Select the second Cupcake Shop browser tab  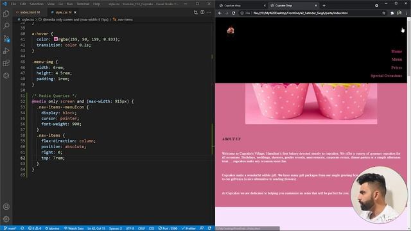[294, 5]
